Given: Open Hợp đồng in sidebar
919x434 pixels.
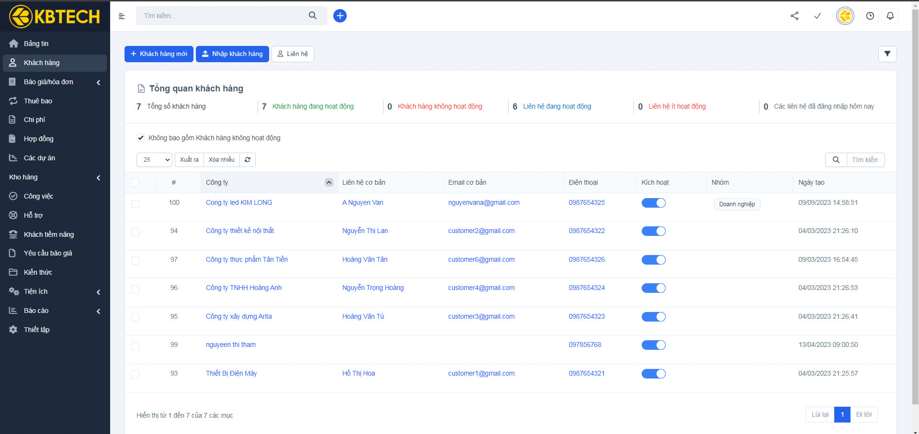Looking at the screenshot, I should [x=39, y=139].
